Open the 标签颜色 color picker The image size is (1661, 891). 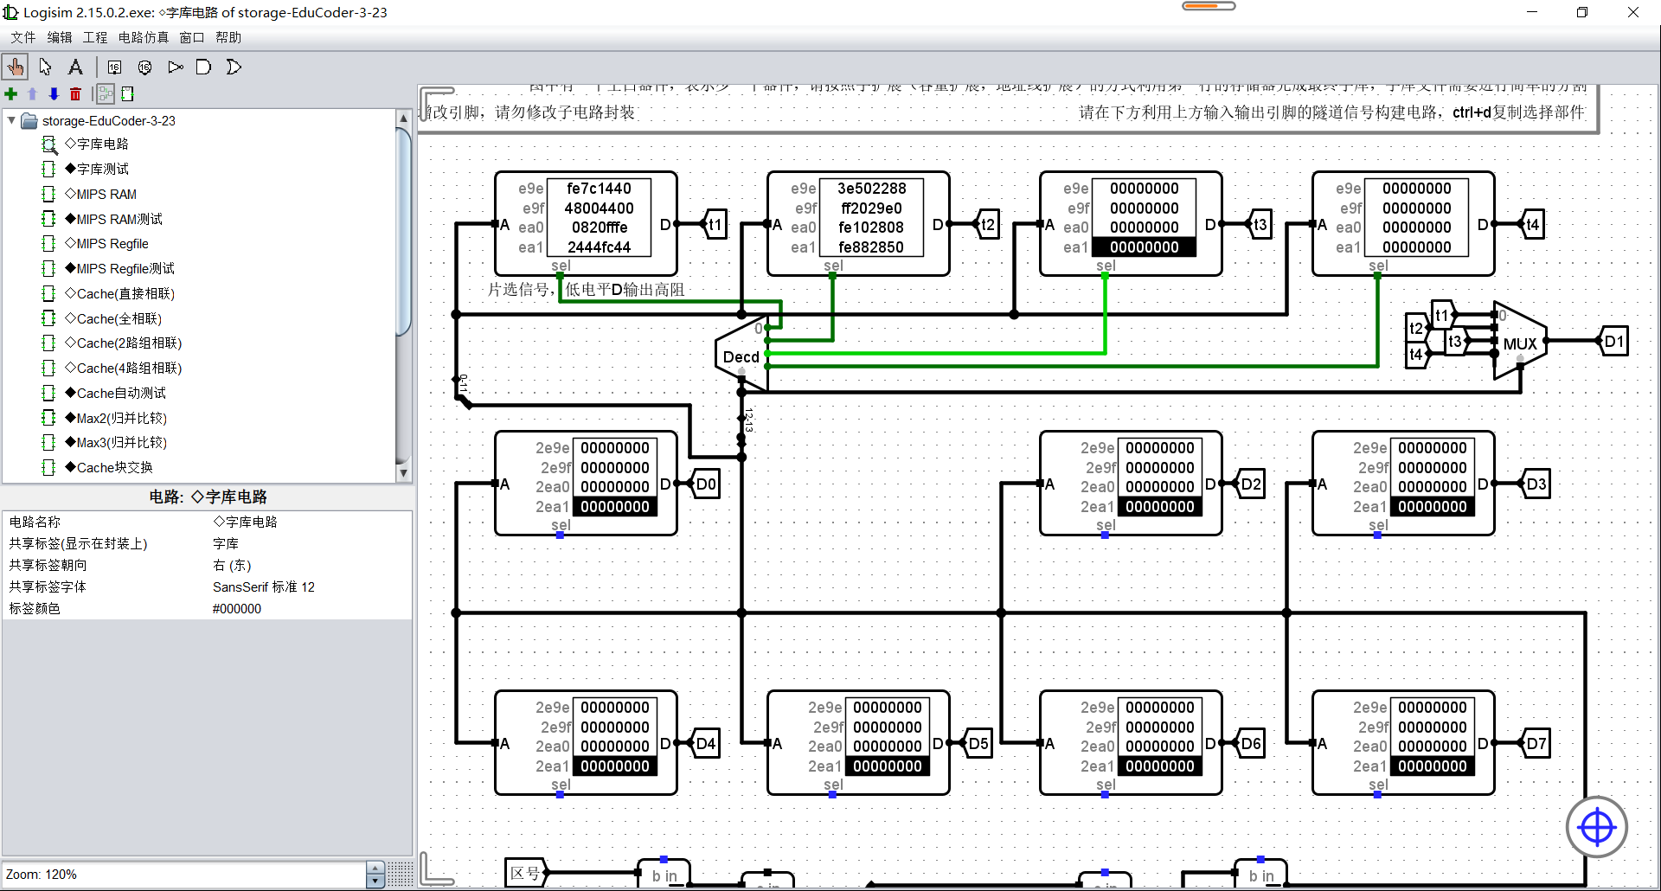236,608
